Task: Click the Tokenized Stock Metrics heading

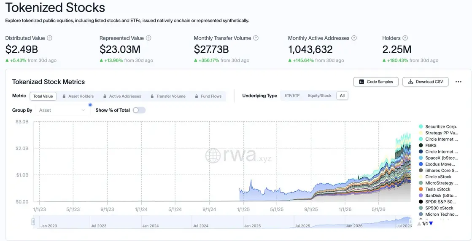Action: 49,82
